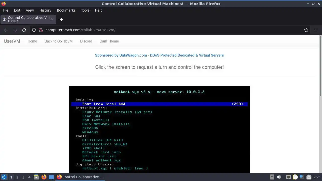
Task: Go back to previous page
Action: click(6, 30)
